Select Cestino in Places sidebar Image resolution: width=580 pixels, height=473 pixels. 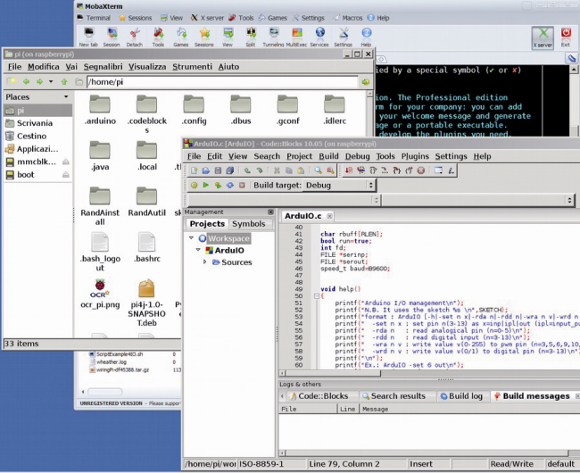tap(37, 136)
